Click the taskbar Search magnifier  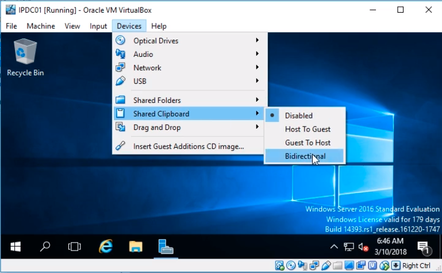(x=45, y=247)
